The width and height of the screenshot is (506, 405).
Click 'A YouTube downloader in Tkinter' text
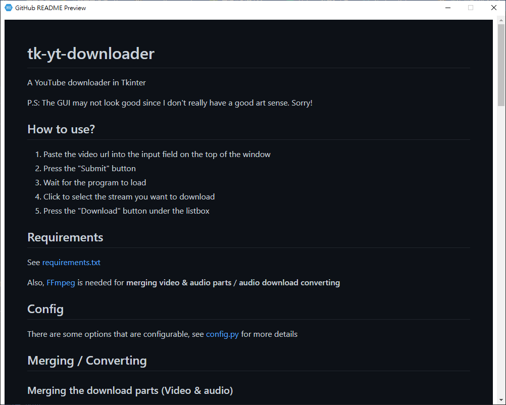(86, 83)
